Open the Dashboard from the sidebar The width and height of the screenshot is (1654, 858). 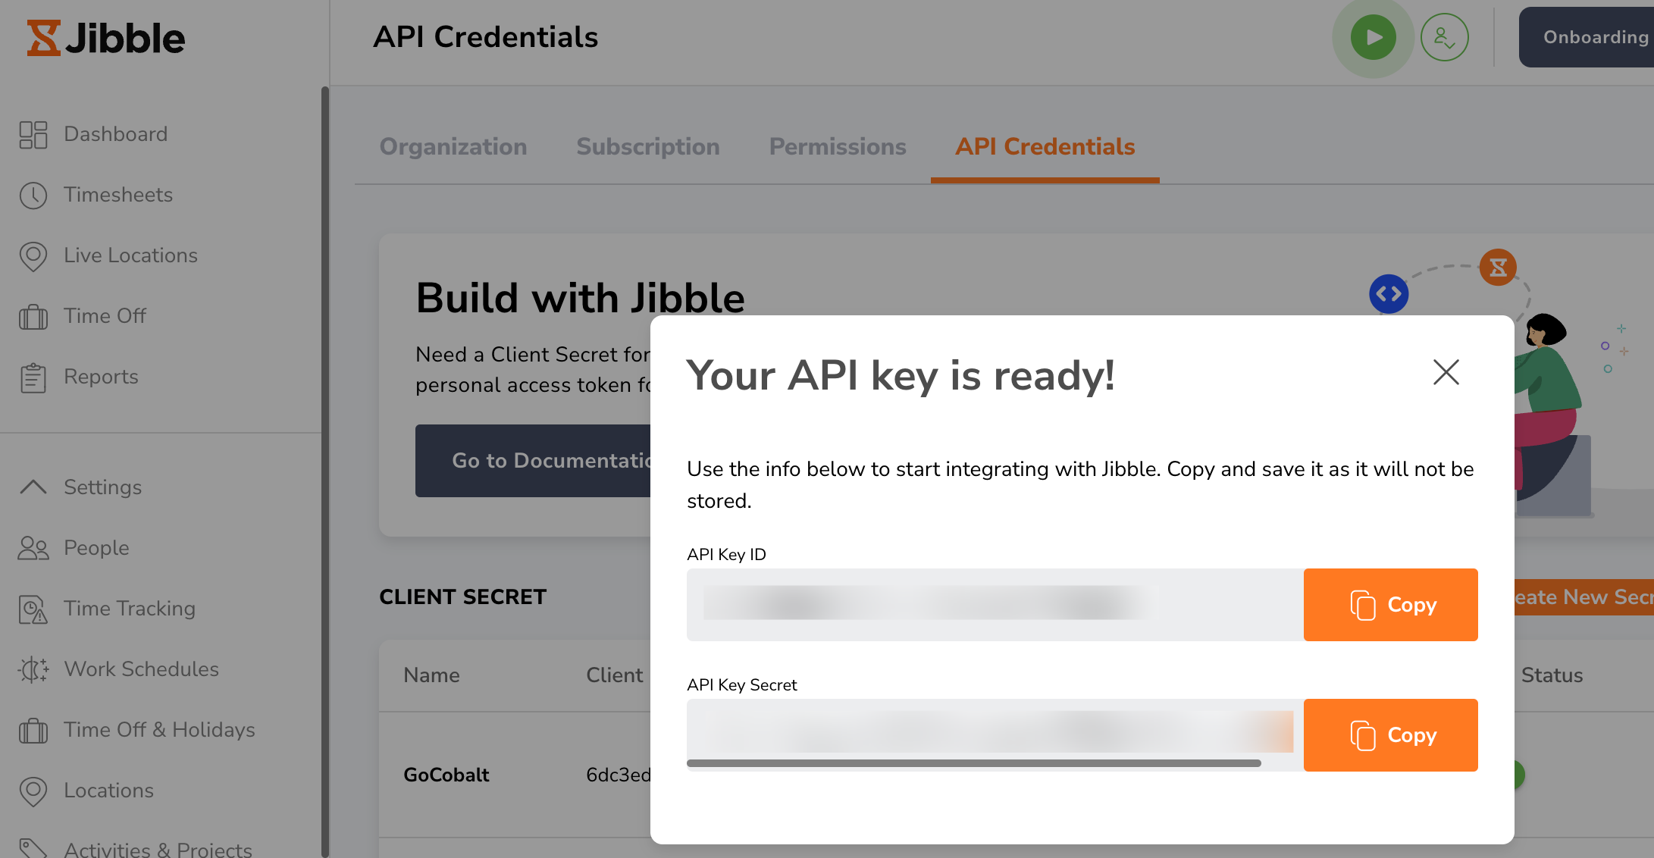coord(115,133)
